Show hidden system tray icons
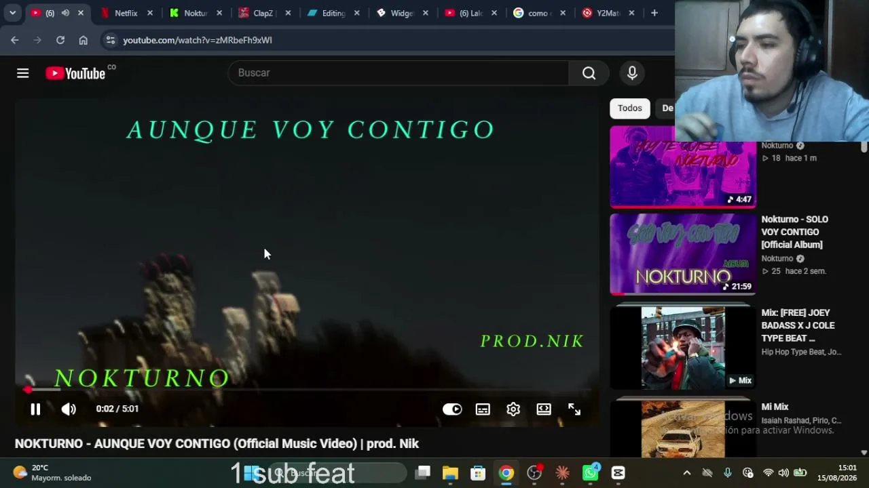869x488 pixels. click(687, 472)
